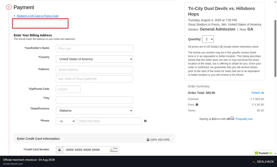
Task: Click the Apt, Suite or Floor field
Action: pos(94,79)
